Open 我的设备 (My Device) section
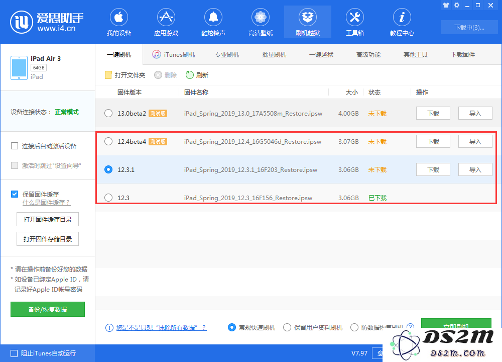Viewport: 502px width, 362px height. tap(119, 22)
